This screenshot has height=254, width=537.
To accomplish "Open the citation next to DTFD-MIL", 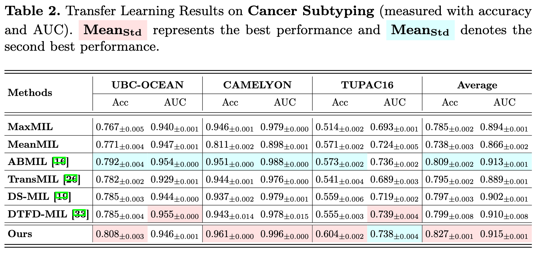I will pyautogui.click(x=80, y=214).
